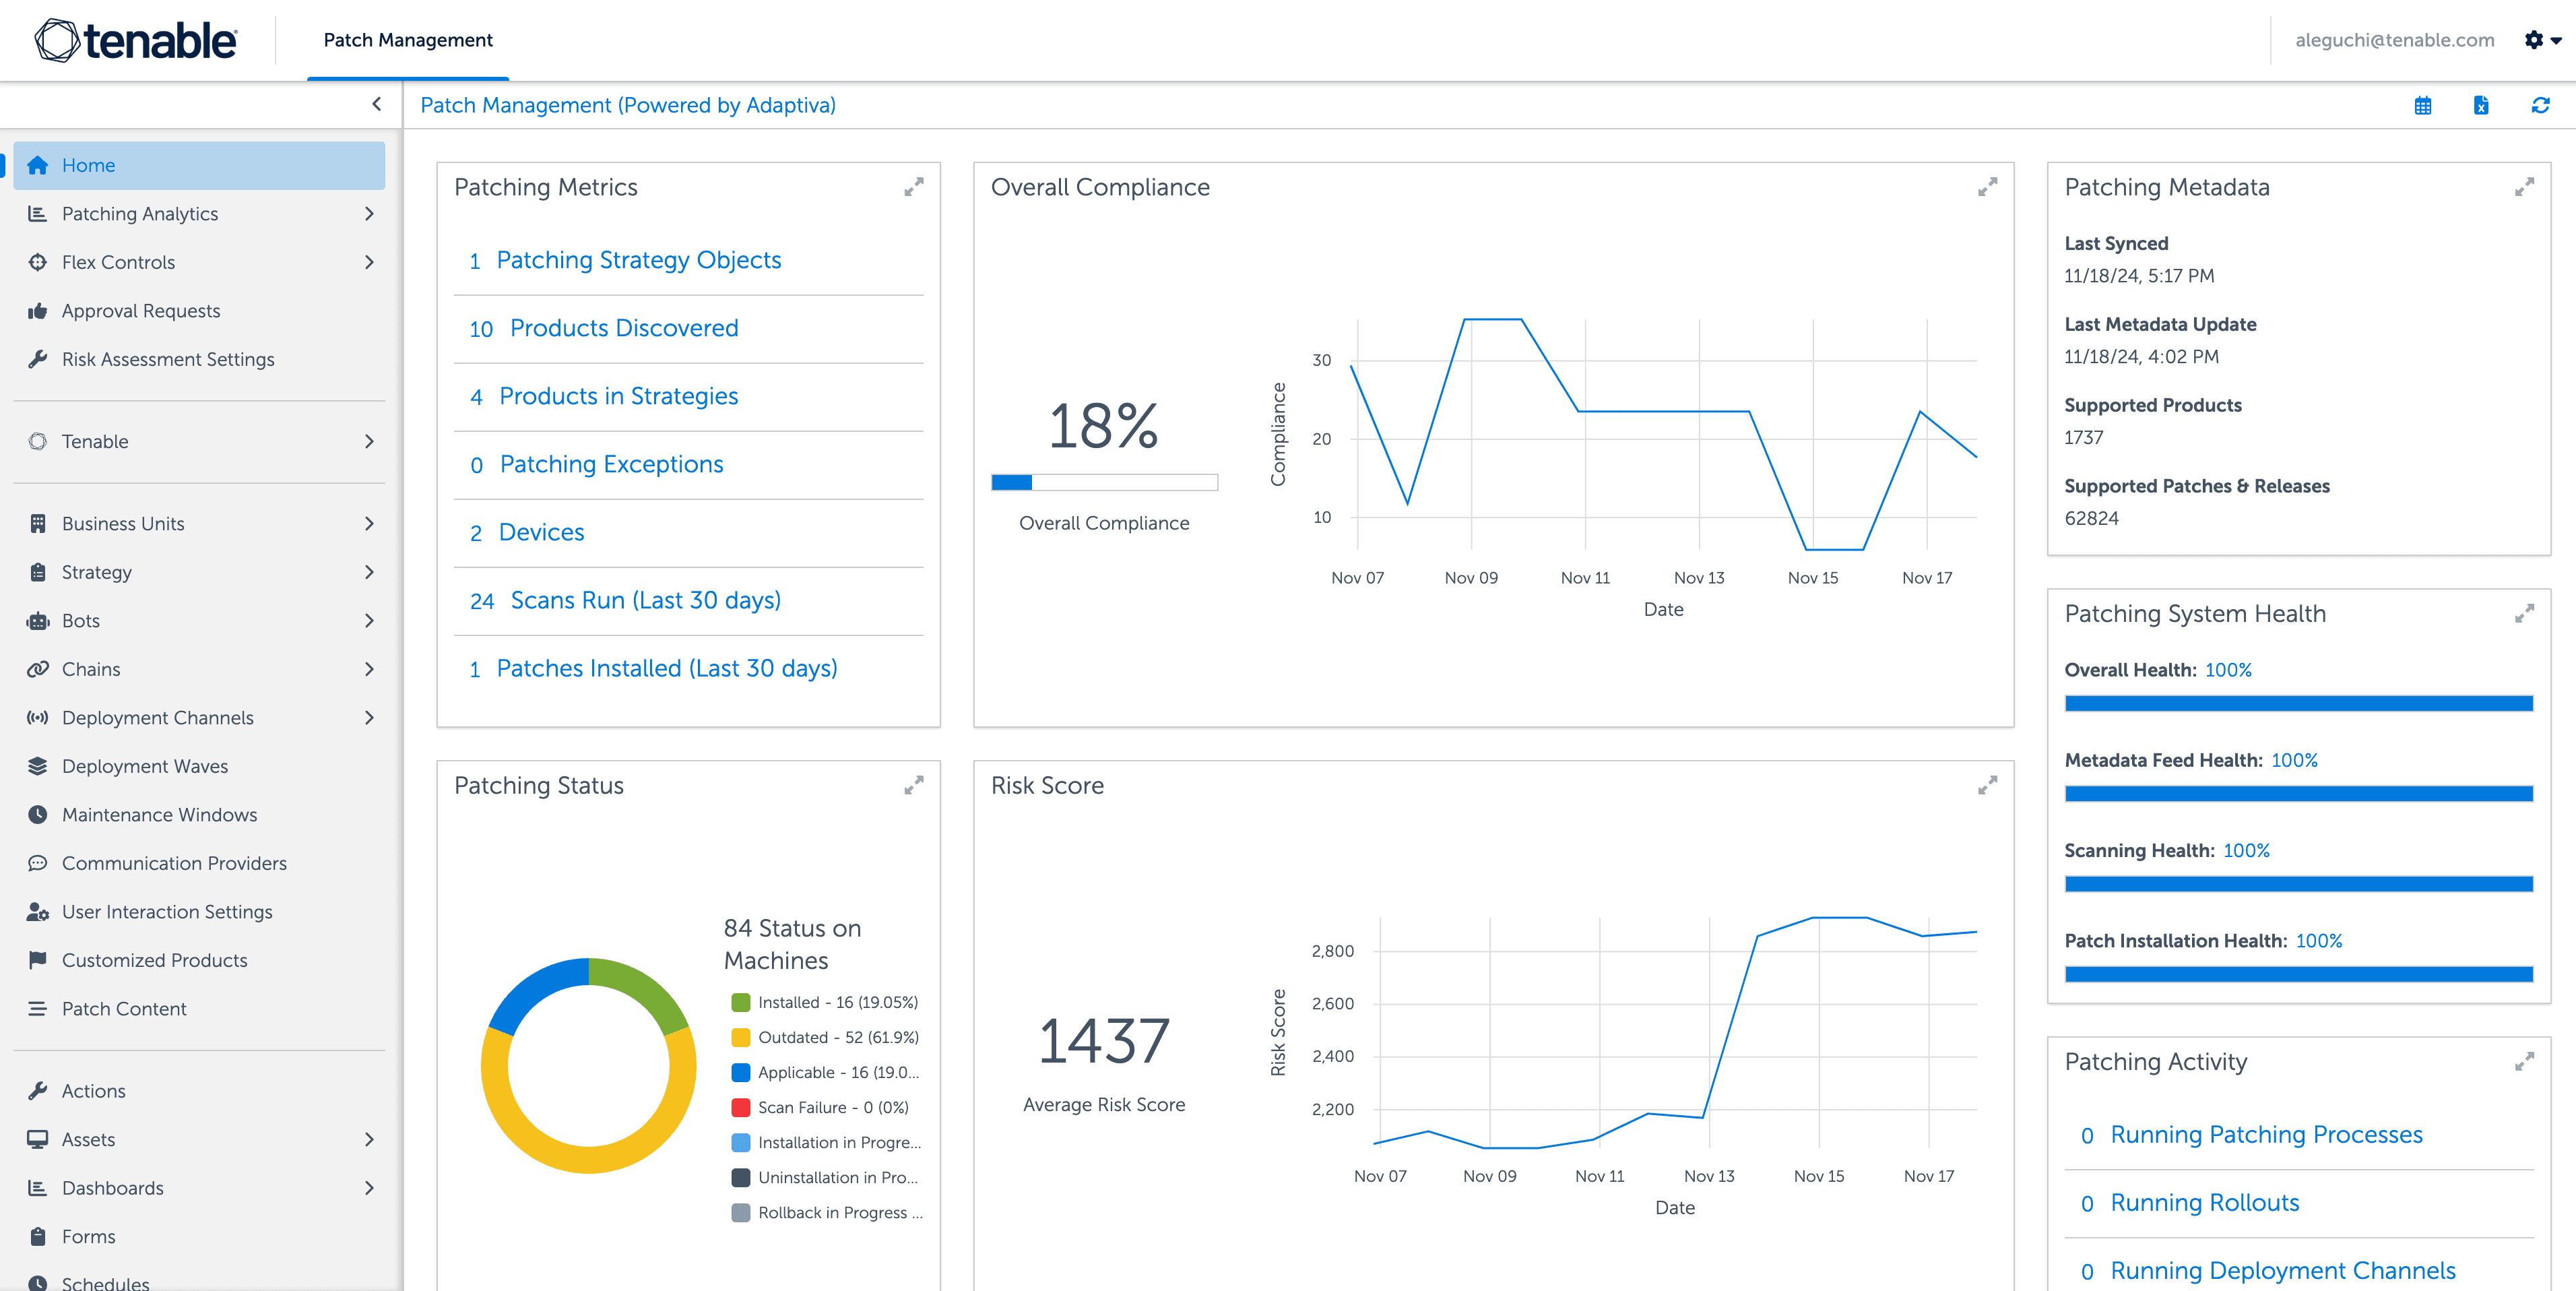Click the Maintenance Windows clock icon
Image resolution: width=2576 pixels, height=1291 pixels.
[38, 814]
